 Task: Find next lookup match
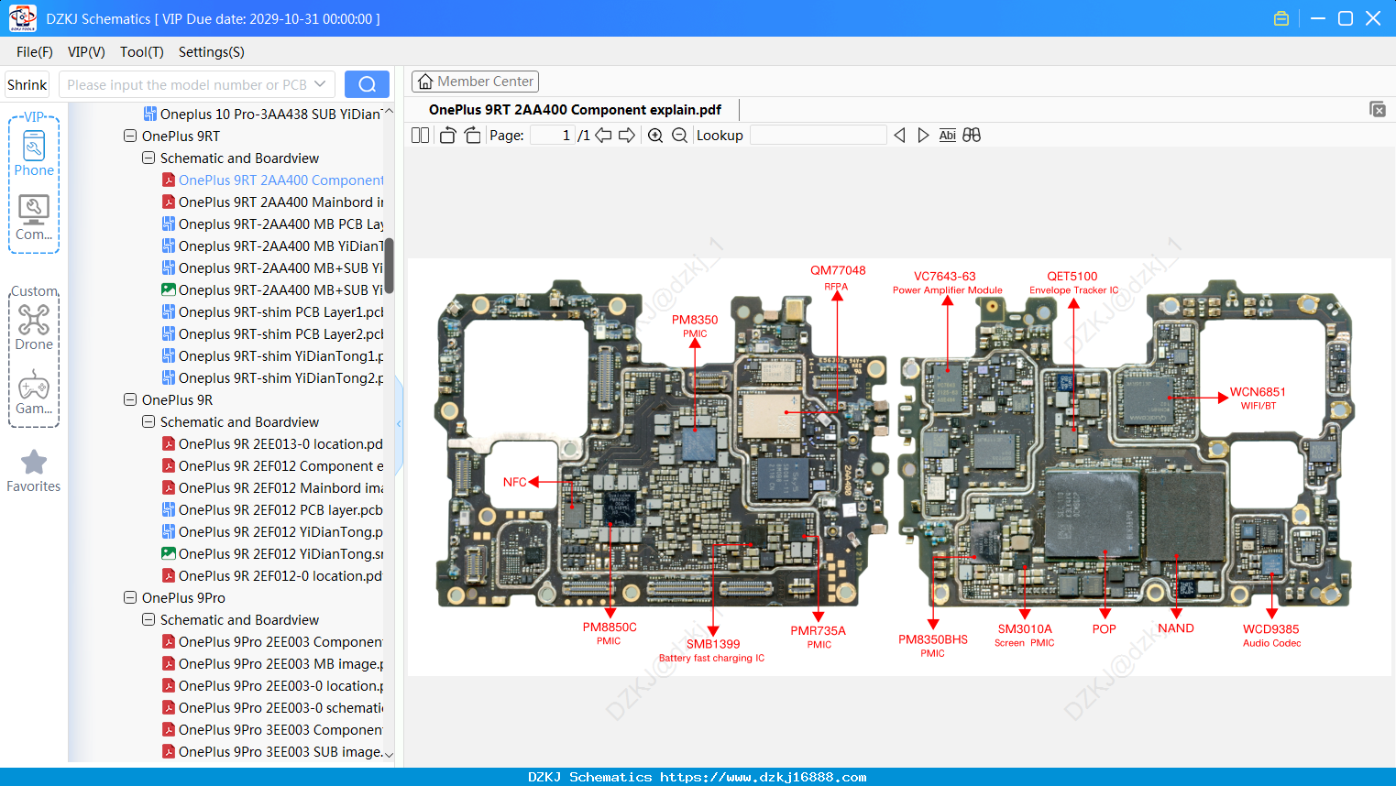click(923, 136)
